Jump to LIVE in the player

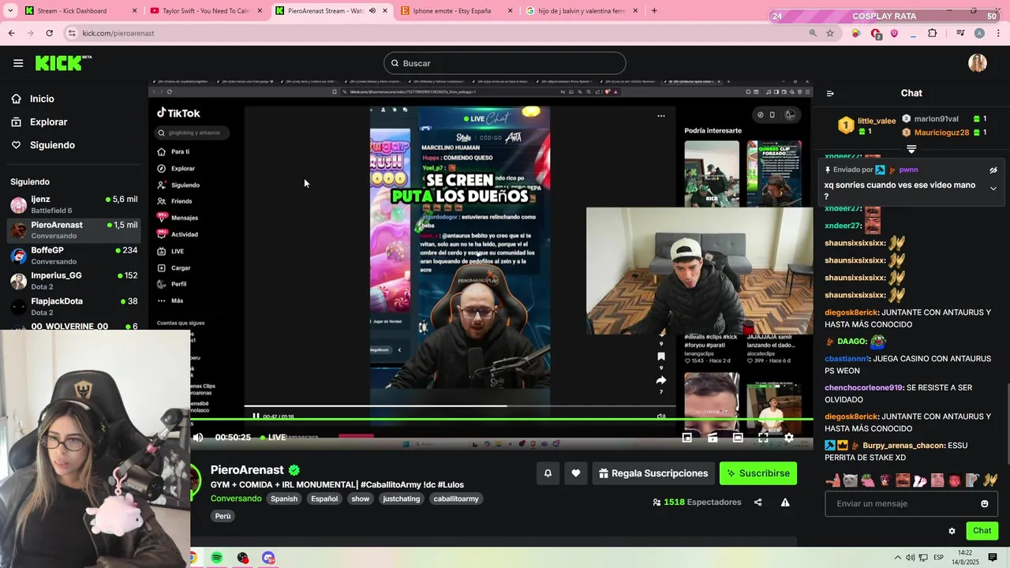click(272, 437)
